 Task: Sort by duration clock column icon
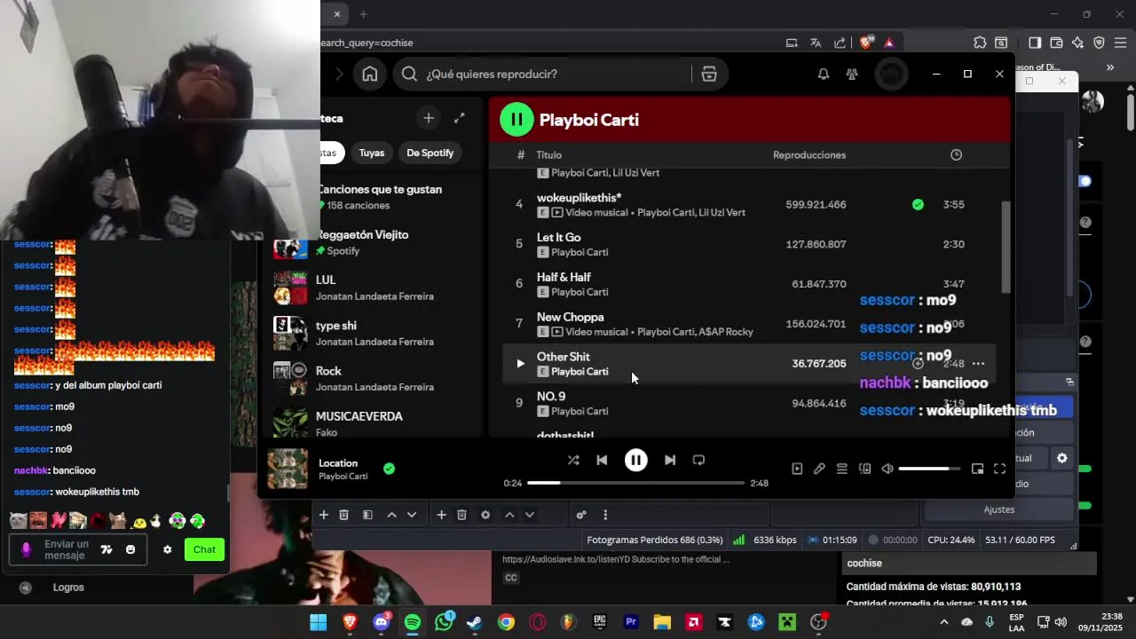pyautogui.click(x=956, y=155)
